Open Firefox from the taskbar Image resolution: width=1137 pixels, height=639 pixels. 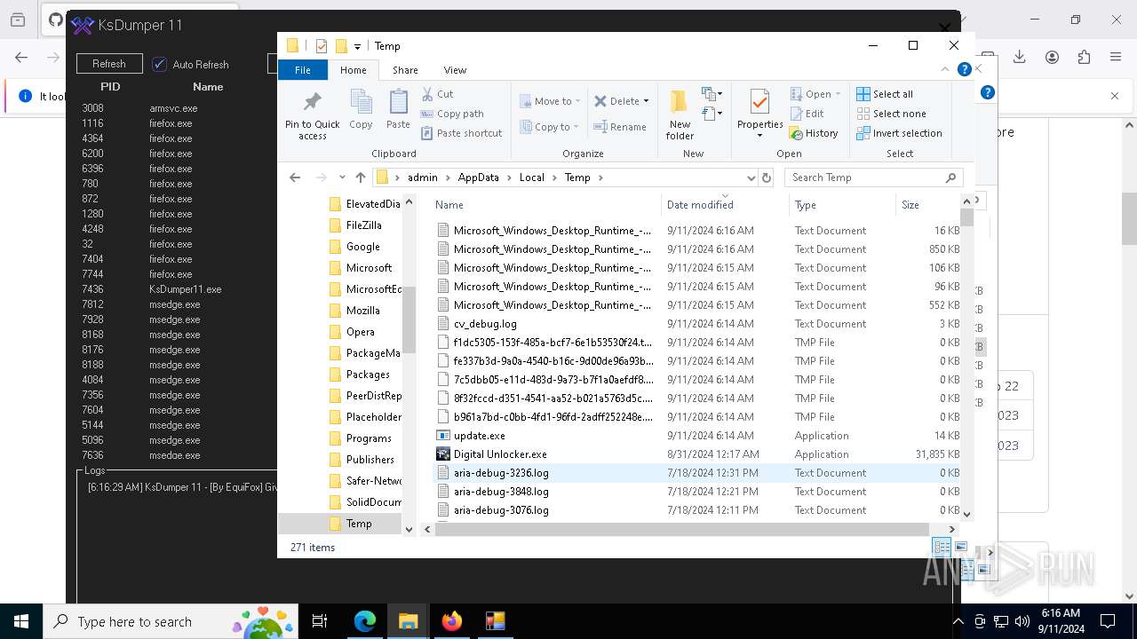point(452,621)
